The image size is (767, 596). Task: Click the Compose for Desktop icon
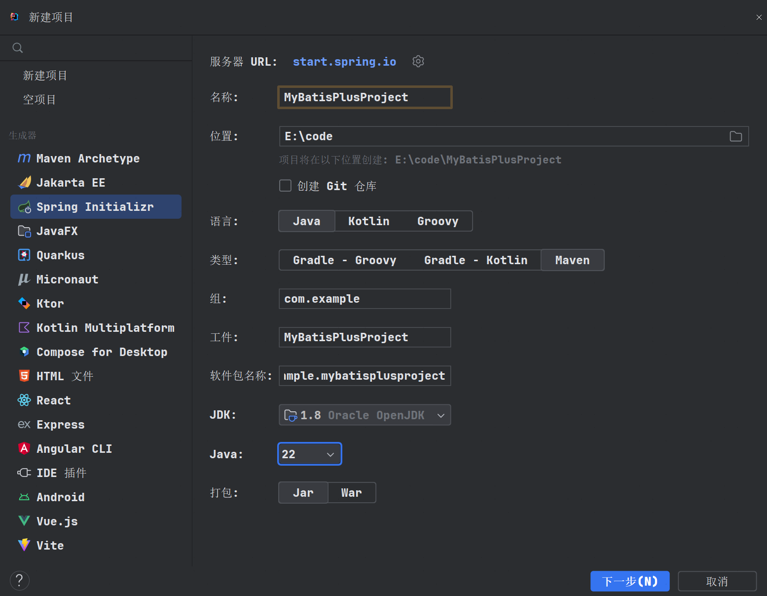(24, 352)
